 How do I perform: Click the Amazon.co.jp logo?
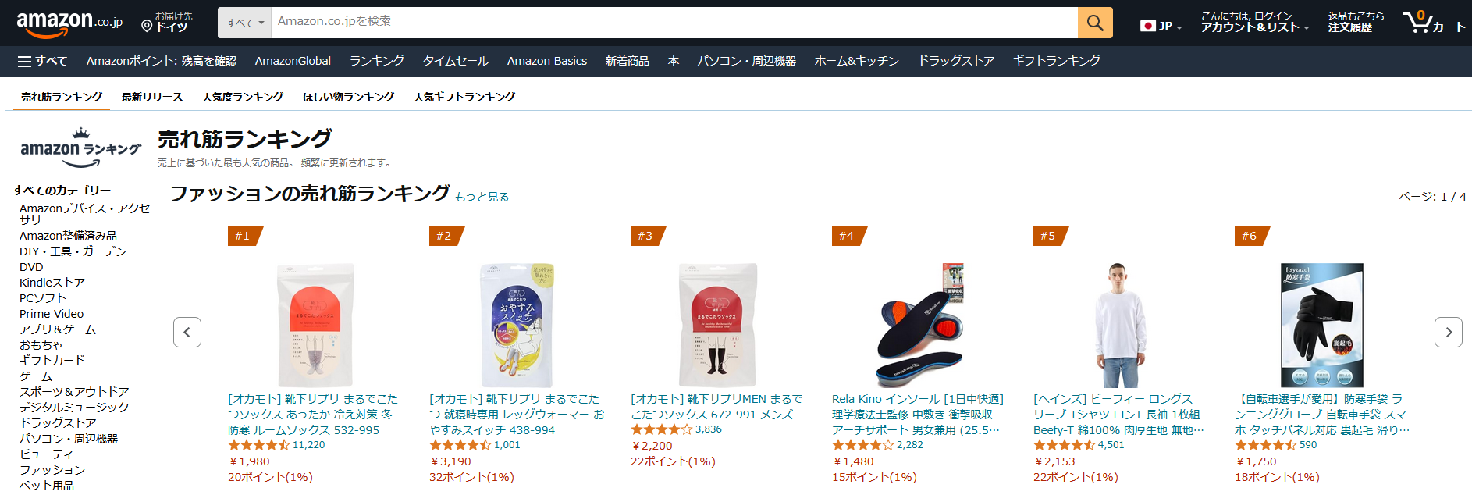tap(69, 23)
